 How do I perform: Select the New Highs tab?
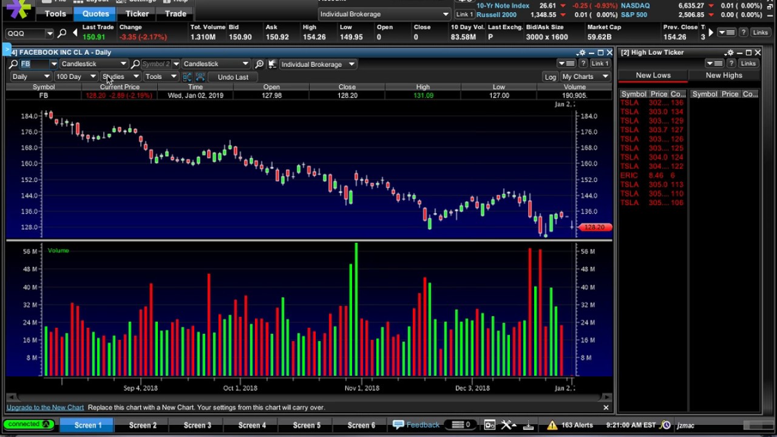[724, 75]
